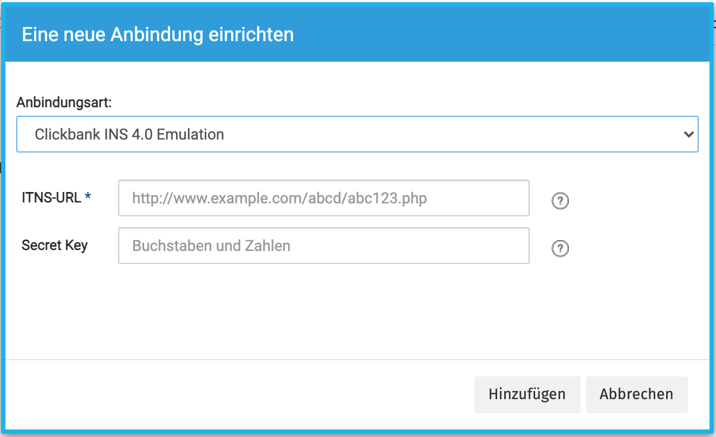This screenshot has width=716, height=437.
Task: Click the 'Eine neue Anbindung einrichten' title
Action: point(158,35)
